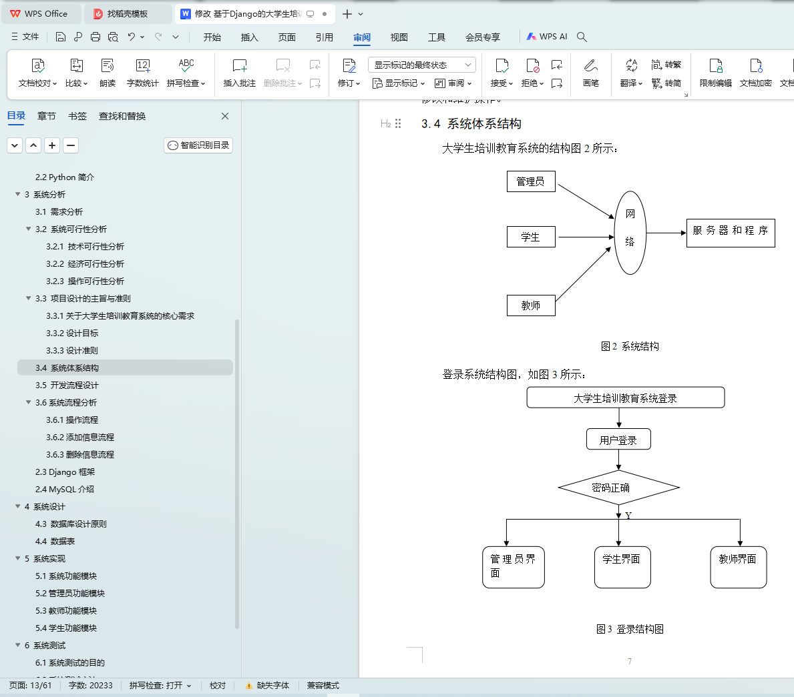This screenshot has width=794, height=697.
Task: Collapse 6 系统测试 node
Action: (18, 645)
